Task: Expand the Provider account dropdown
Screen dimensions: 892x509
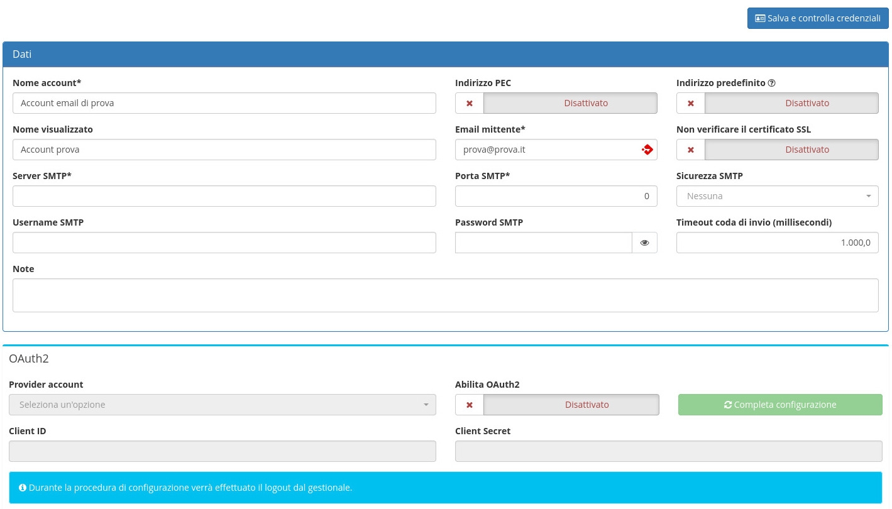Action: [223, 405]
